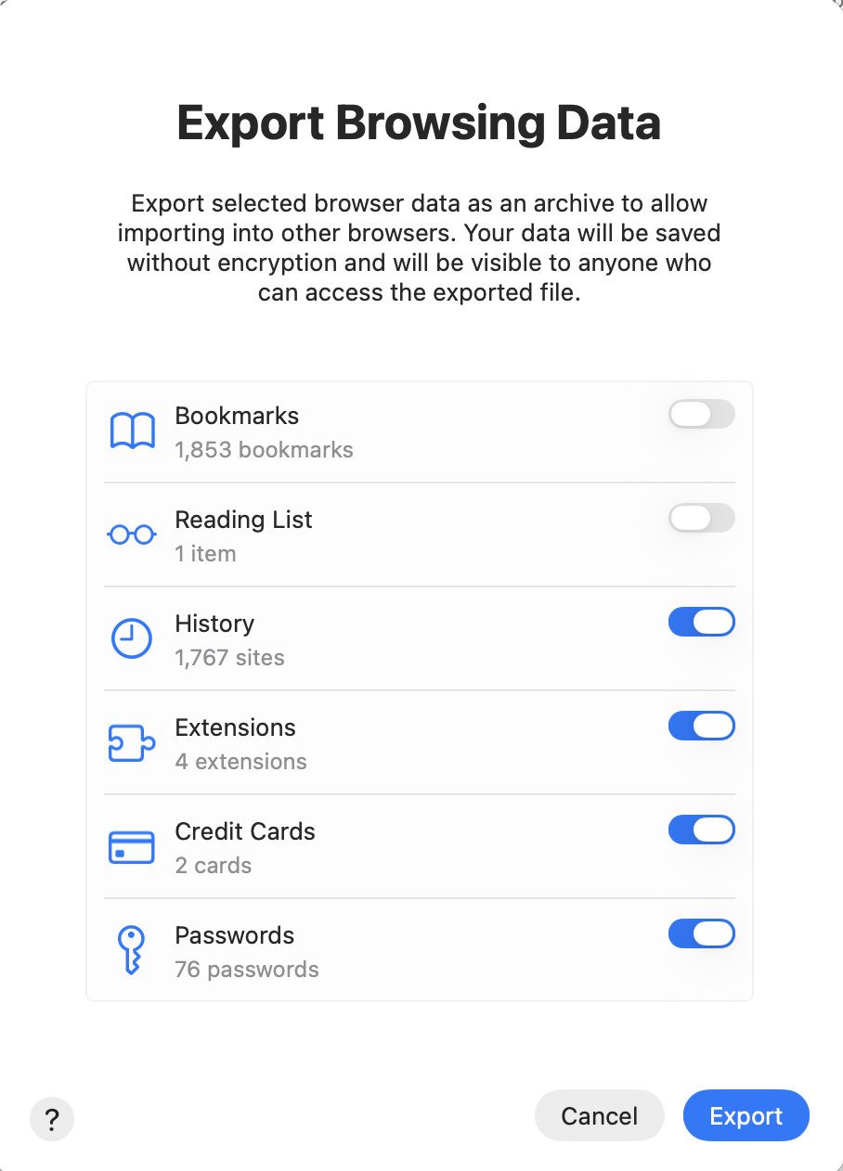
Task: Cancel the export dialog
Action: (x=599, y=1115)
